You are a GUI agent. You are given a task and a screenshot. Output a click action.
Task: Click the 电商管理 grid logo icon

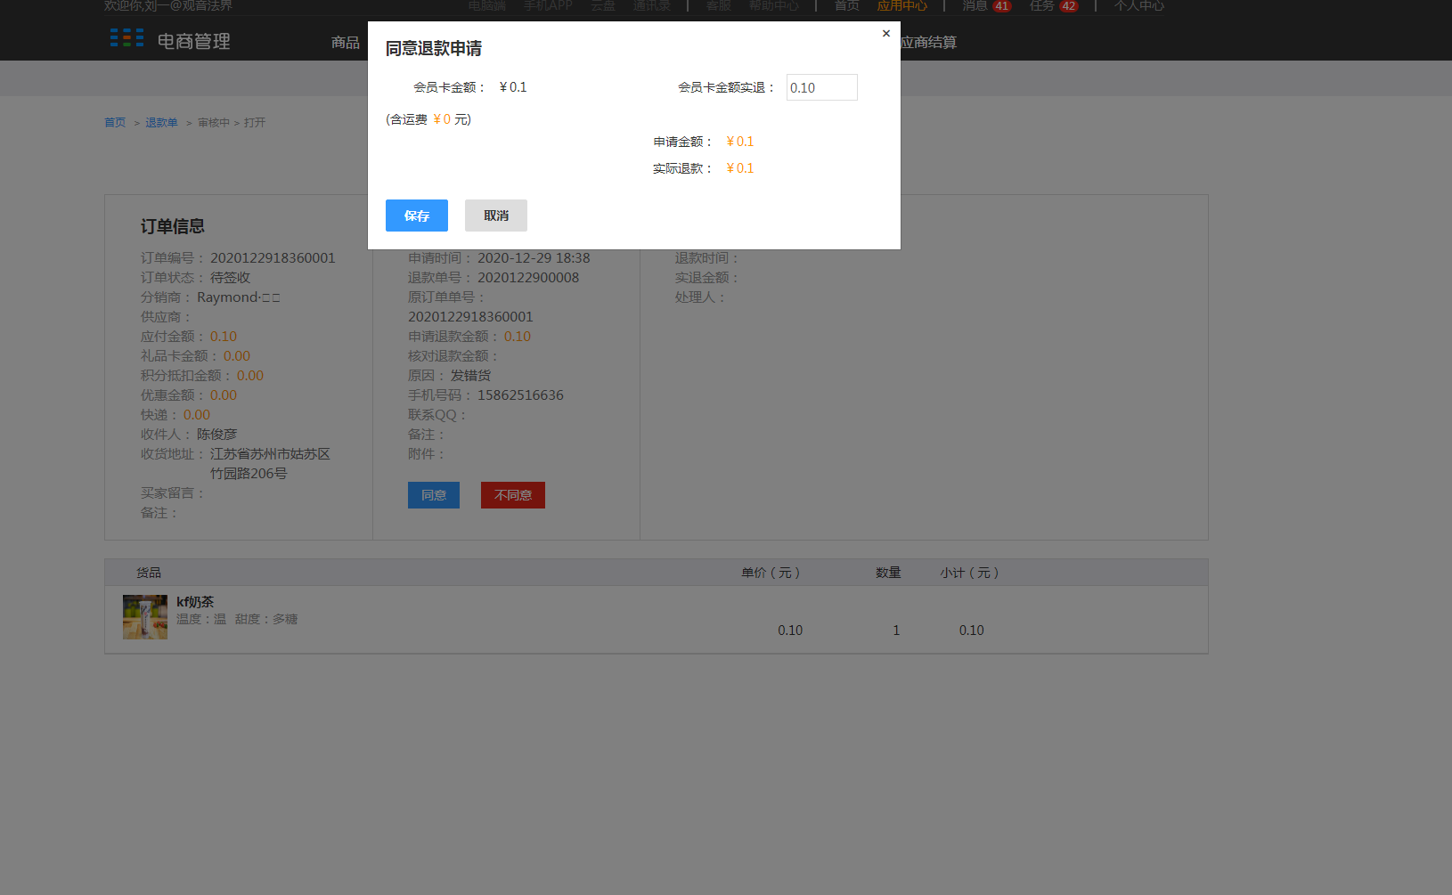point(126,38)
